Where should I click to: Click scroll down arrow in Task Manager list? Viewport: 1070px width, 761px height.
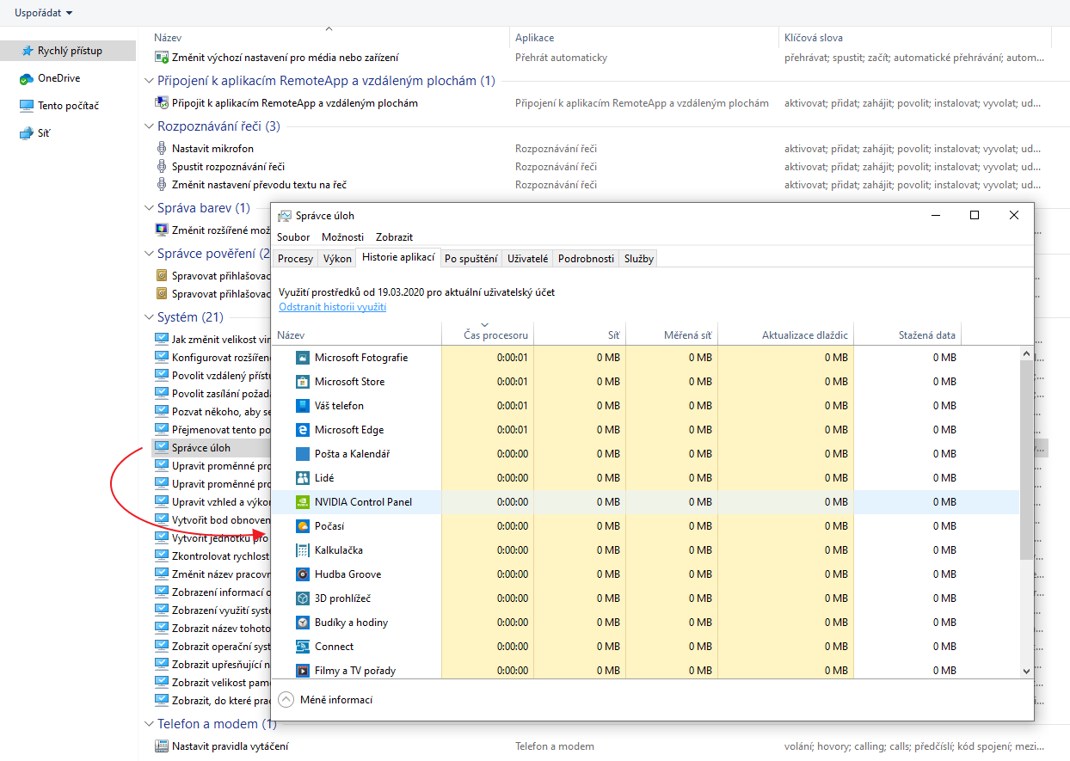pos(1026,671)
